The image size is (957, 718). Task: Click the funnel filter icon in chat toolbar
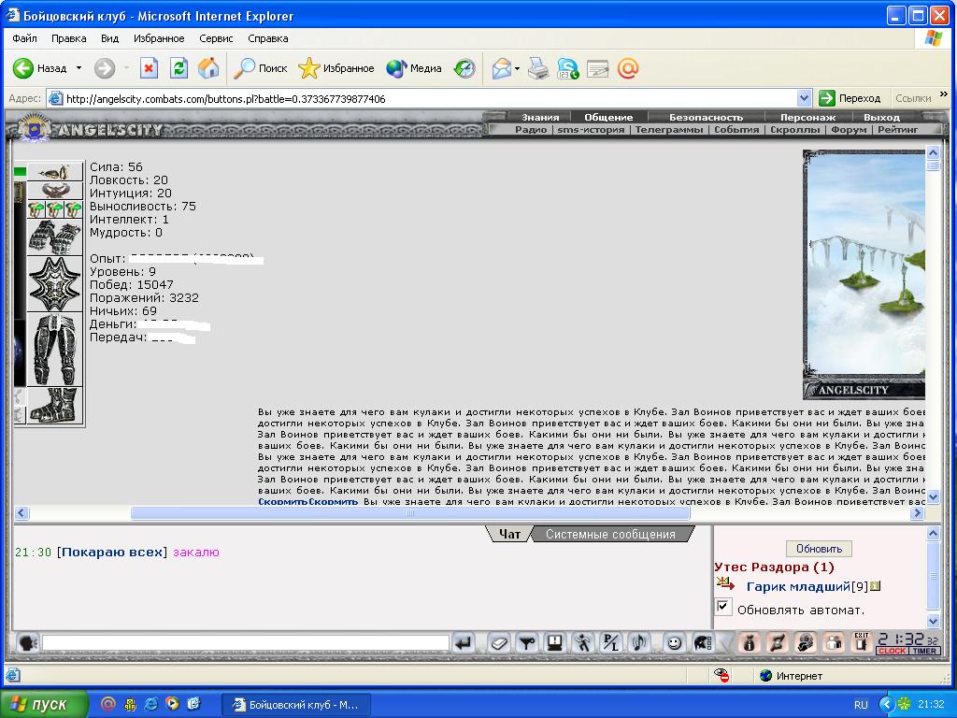click(527, 642)
